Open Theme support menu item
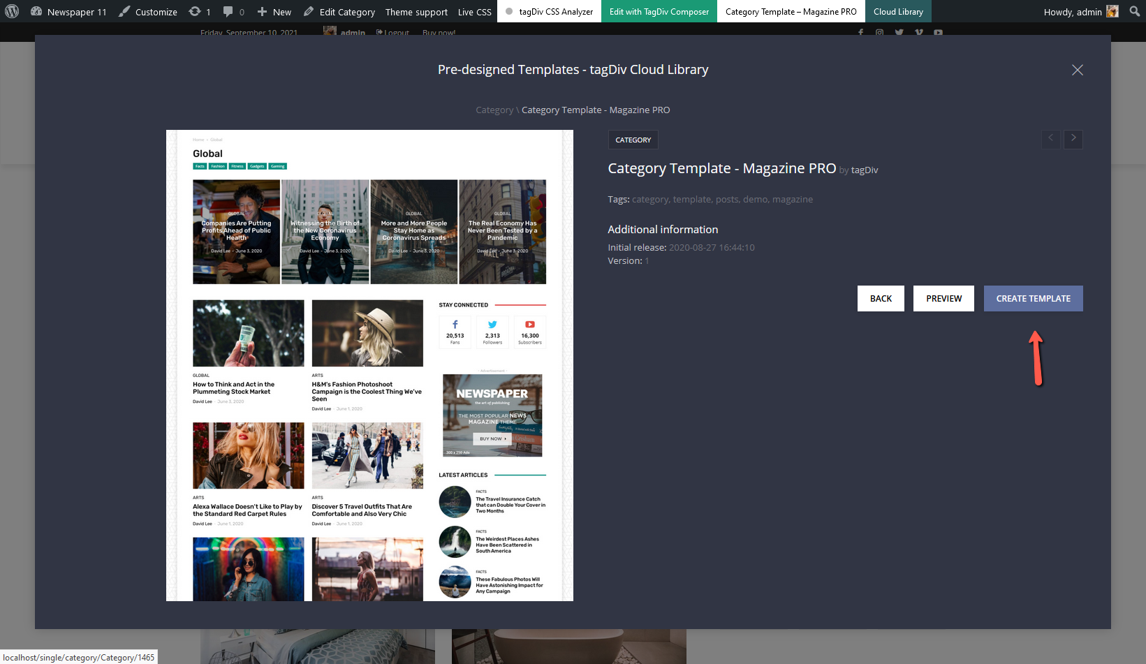This screenshot has width=1146, height=664. tap(416, 11)
